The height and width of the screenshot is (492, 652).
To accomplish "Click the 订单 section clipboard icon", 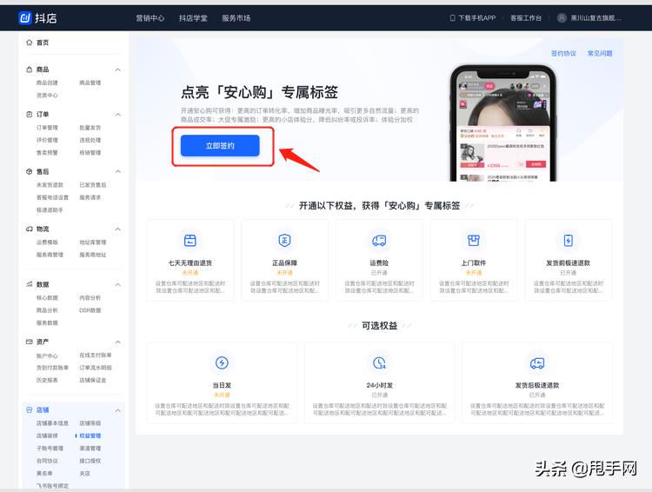I will coord(29,115).
